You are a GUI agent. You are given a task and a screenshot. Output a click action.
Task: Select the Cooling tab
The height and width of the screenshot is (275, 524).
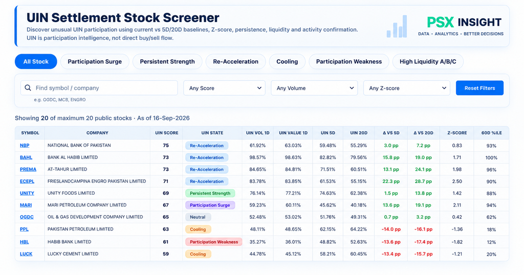coord(287,61)
